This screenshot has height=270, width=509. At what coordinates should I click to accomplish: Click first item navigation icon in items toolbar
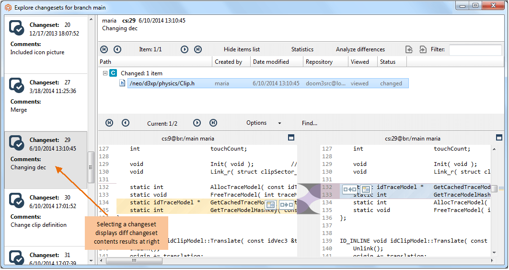coord(104,49)
